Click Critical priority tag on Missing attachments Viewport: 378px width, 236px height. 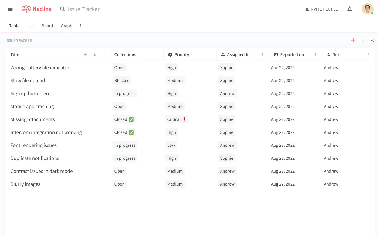point(176,119)
